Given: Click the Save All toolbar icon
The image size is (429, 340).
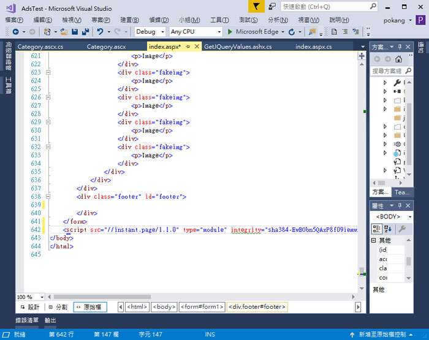Looking at the screenshot, I should click(86, 32).
